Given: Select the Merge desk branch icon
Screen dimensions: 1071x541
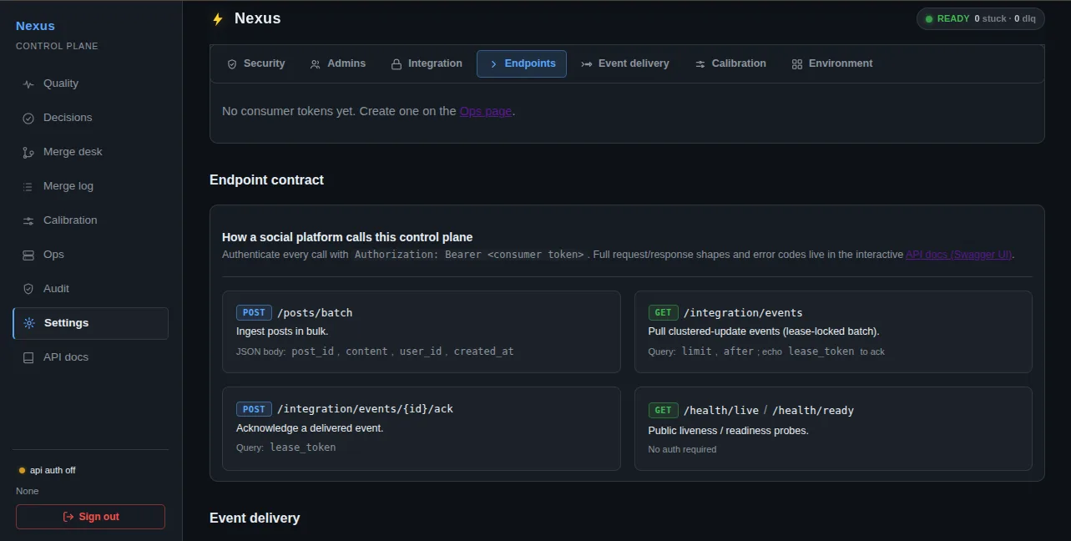Looking at the screenshot, I should [28, 152].
